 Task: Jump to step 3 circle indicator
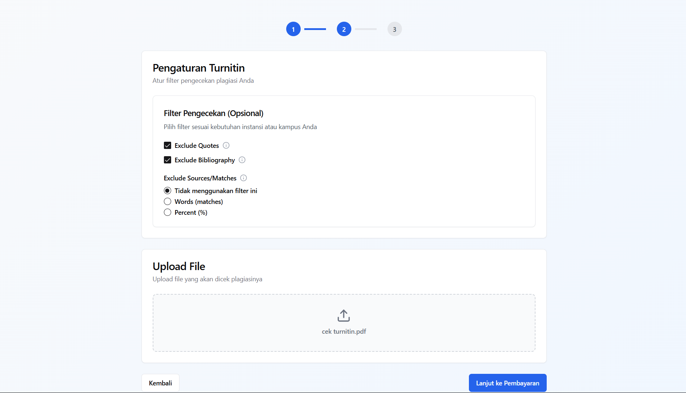(394, 29)
